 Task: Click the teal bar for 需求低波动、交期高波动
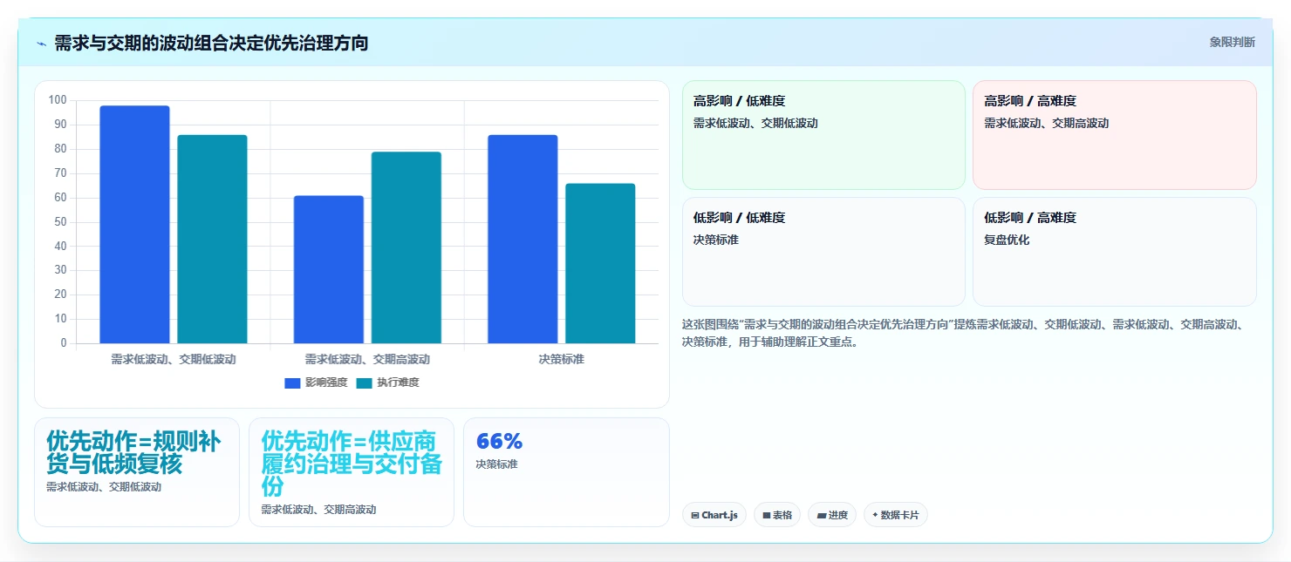click(406, 247)
